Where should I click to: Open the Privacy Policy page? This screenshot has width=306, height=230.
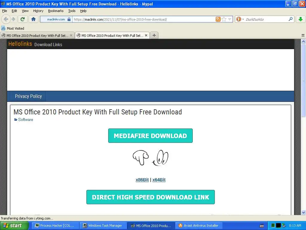coord(28,96)
